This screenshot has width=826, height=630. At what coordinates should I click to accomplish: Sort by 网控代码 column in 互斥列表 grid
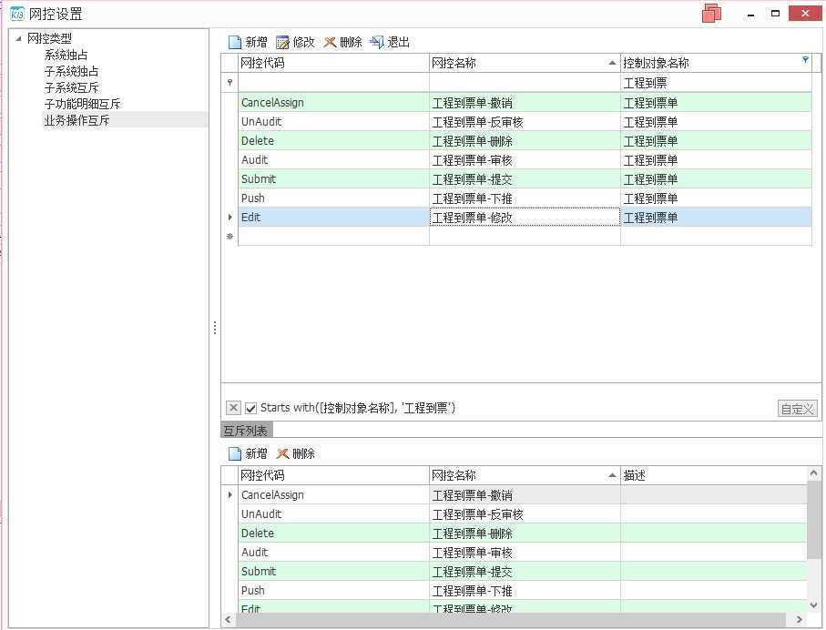coord(333,475)
